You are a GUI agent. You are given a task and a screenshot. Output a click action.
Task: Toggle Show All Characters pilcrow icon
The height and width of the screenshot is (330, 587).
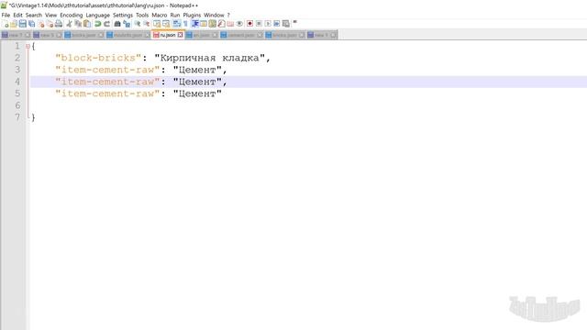tap(185, 24)
